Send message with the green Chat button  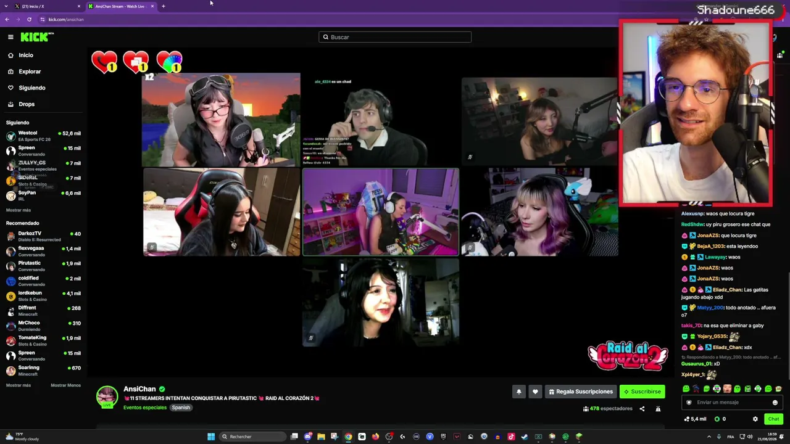coord(773,419)
